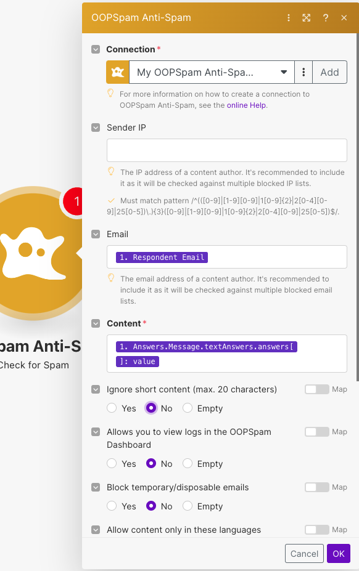Image resolution: width=359 pixels, height=571 pixels.
Task: Click the lightbulb hint under Connection
Action: (x=110, y=94)
